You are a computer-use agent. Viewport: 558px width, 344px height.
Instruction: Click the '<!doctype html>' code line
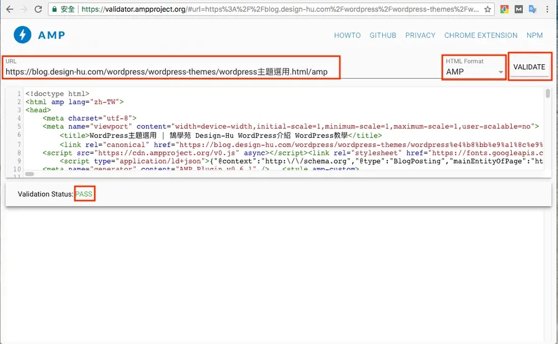[57, 94]
